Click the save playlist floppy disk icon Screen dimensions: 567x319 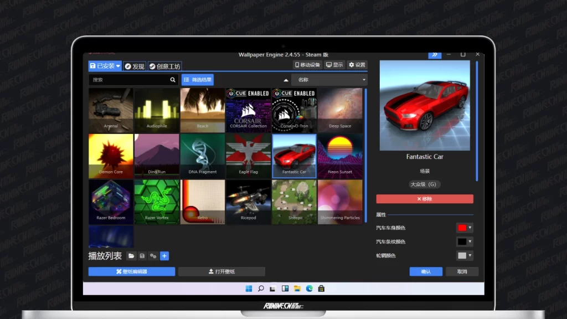click(142, 256)
